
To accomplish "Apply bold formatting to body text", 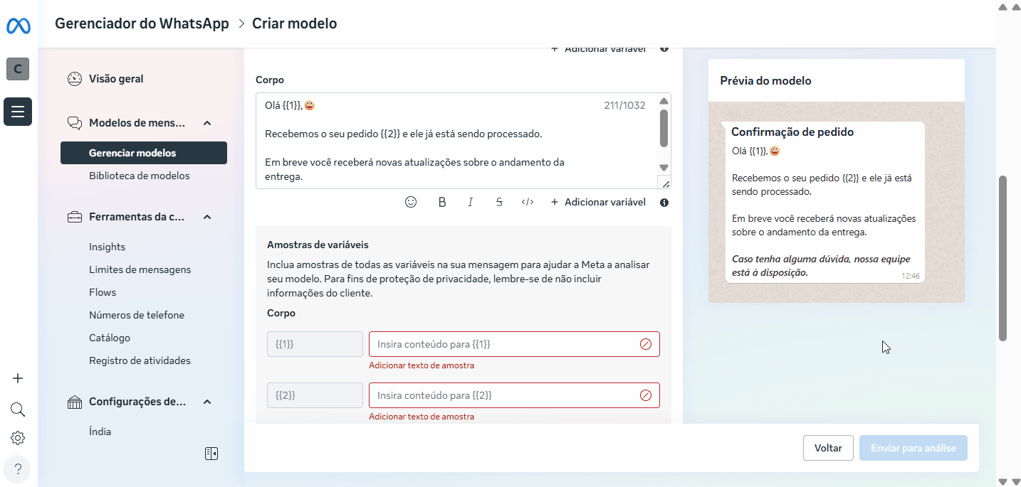I will [x=442, y=202].
